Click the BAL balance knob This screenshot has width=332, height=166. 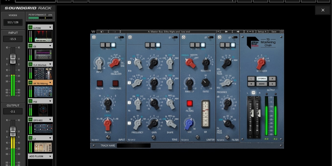point(108,103)
